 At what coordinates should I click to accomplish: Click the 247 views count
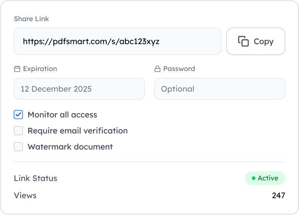(x=278, y=196)
